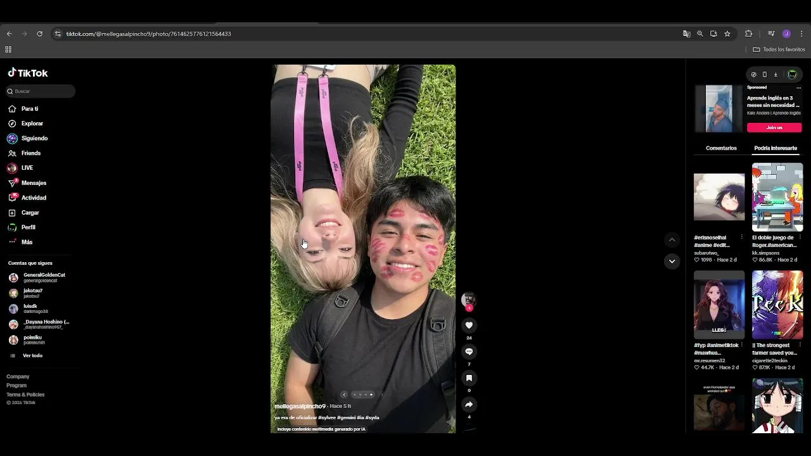Expand the Más menu
Screen dimensions: 811x456
click(x=20, y=242)
